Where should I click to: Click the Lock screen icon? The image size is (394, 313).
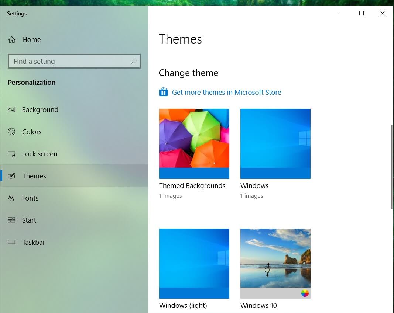11,154
